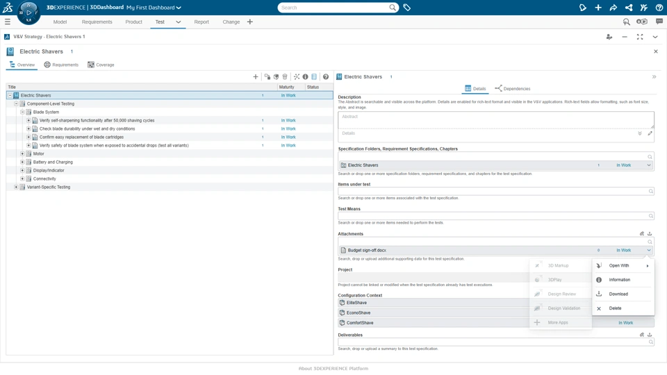This screenshot has width=667, height=375.
Task: Click the Items under test search field
Action: 495,192
